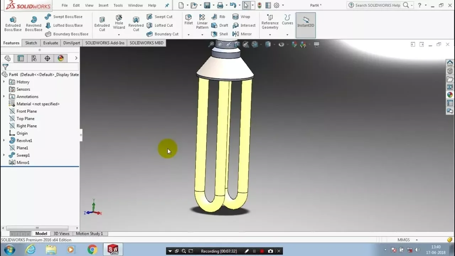
Task: Select the Wrap tool
Action: click(x=241, y=17)
